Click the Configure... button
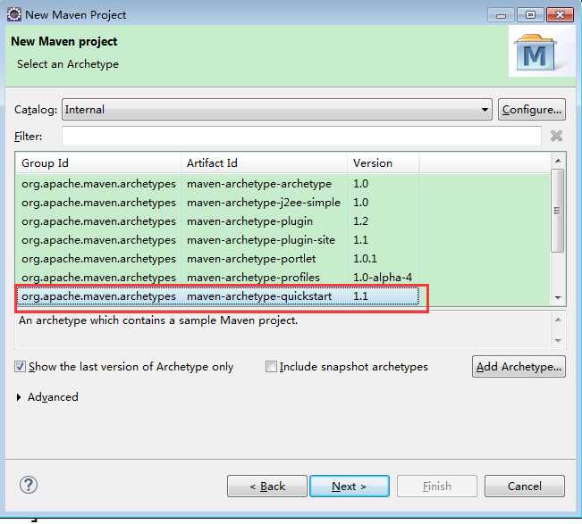582x524 pixels. point(532,109)
